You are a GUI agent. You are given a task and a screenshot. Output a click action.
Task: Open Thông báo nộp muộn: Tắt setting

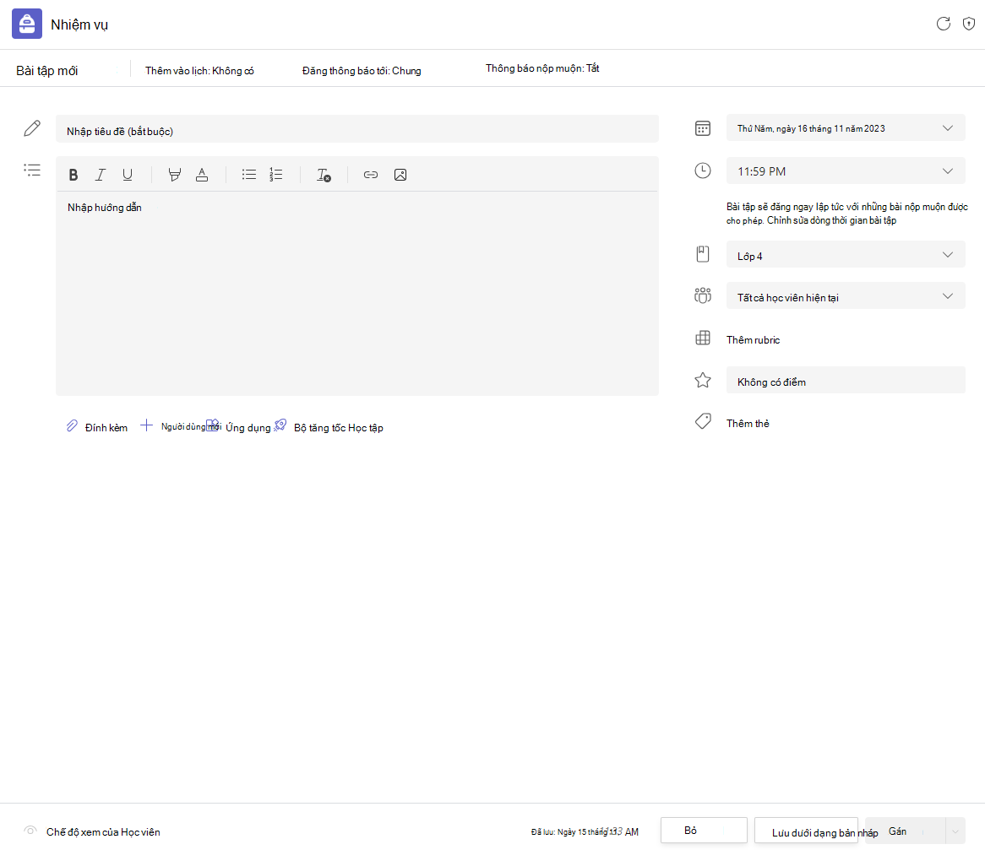[542, 68]
